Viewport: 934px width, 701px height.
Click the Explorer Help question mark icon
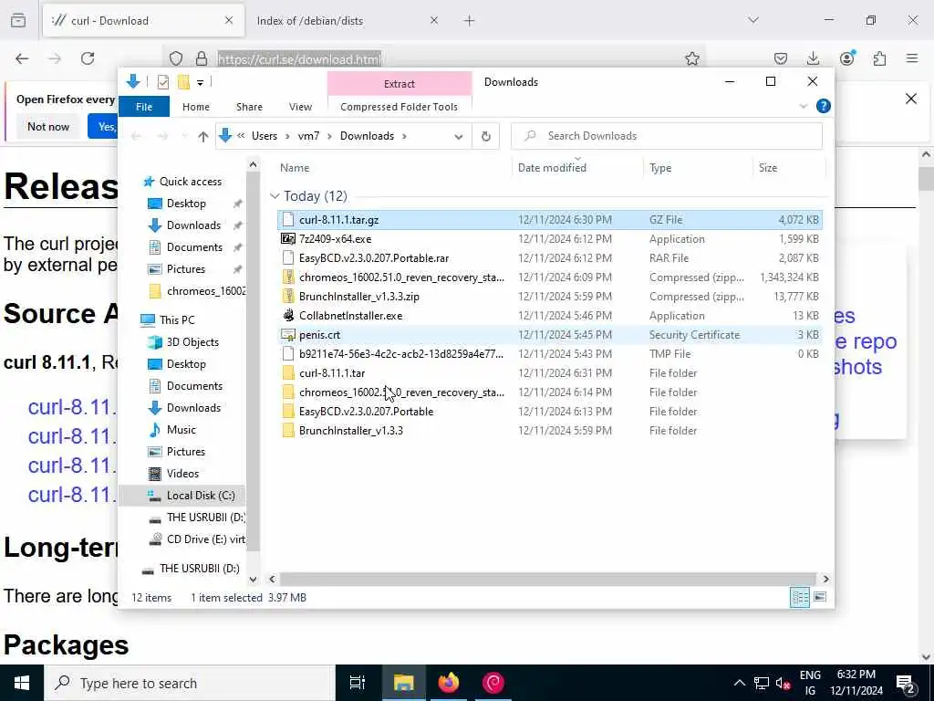tap(824, 106)
